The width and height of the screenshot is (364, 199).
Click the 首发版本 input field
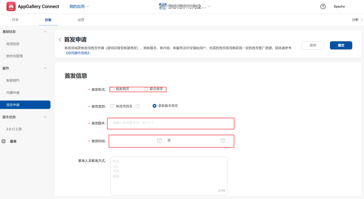click(169, 123)
